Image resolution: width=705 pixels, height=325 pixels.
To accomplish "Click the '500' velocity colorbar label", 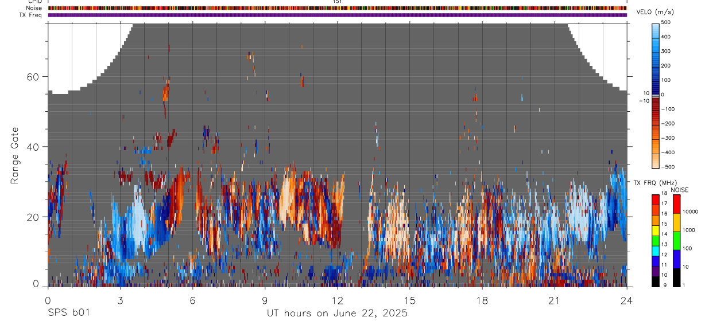I will click(666, 22).
